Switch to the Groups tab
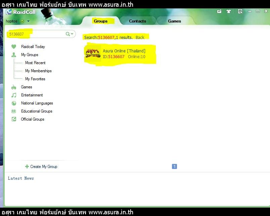This screenshot has width=270, height=216. point(100,21)
